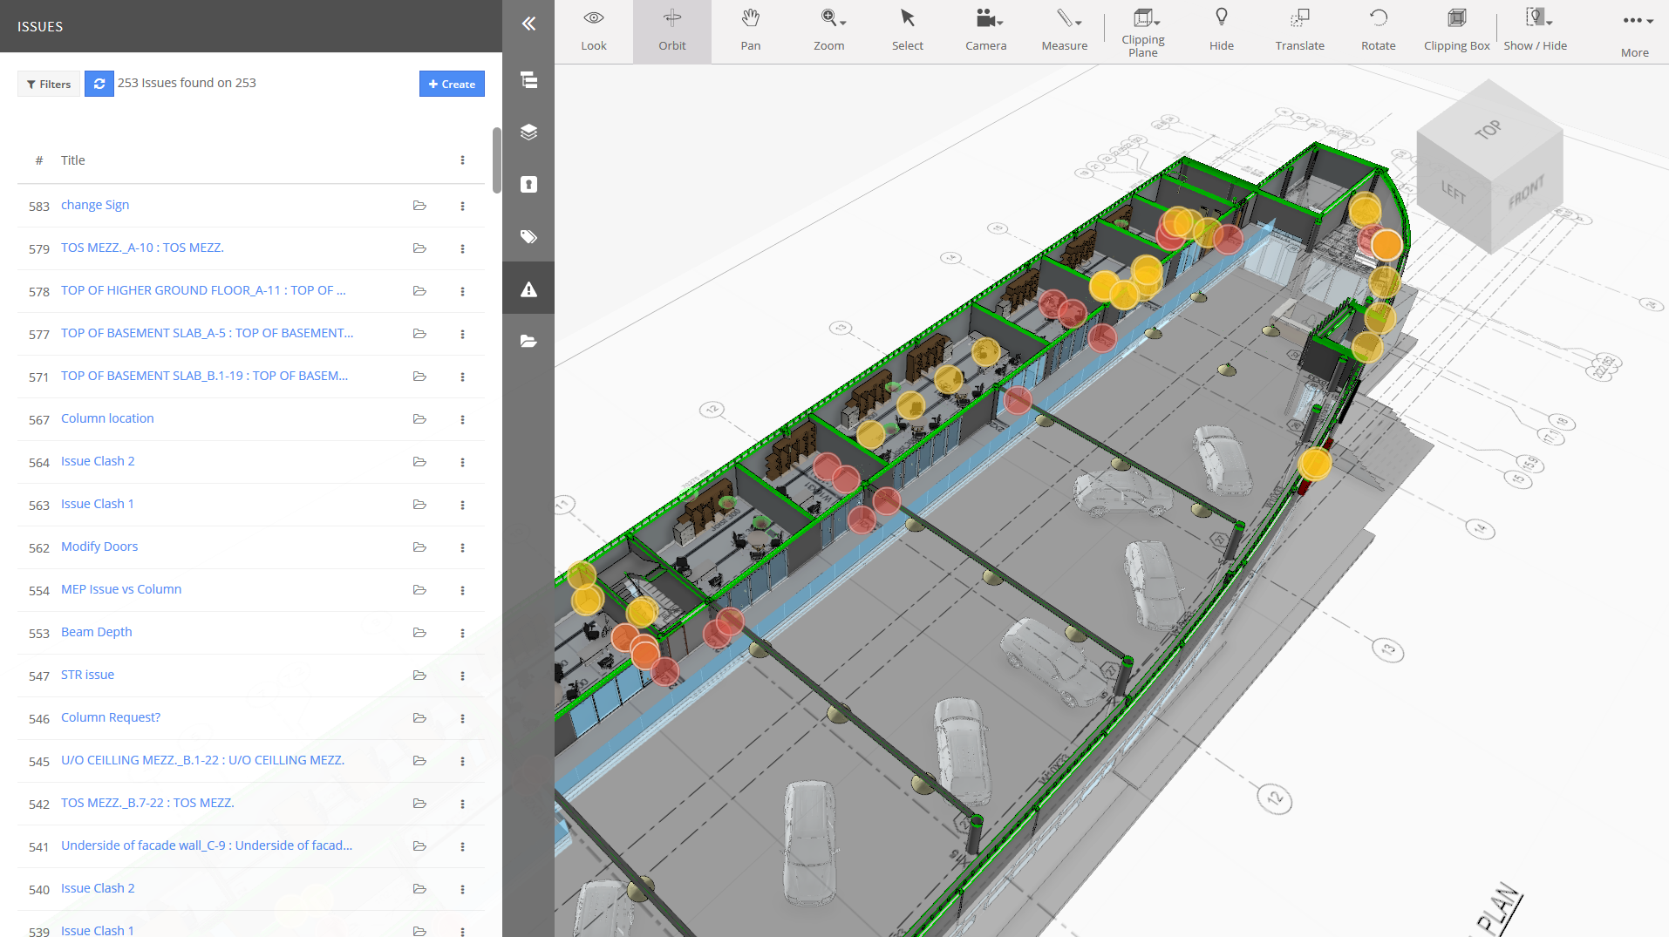Open options menu for issue 567
The width and height of the screenshot is (1669, 937).
462,420
